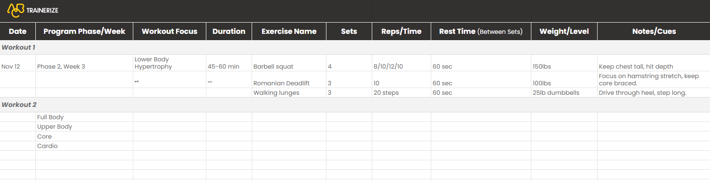Click the Reps/Time header

(x=401, y=31)
